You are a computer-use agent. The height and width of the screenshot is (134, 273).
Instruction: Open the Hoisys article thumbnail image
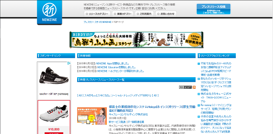pos(92,116)
